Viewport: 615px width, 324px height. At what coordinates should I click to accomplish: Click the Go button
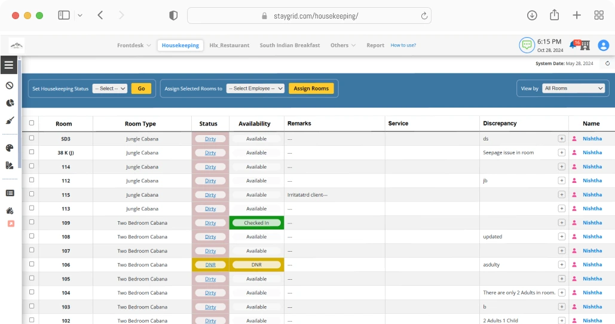pos(141,88)
